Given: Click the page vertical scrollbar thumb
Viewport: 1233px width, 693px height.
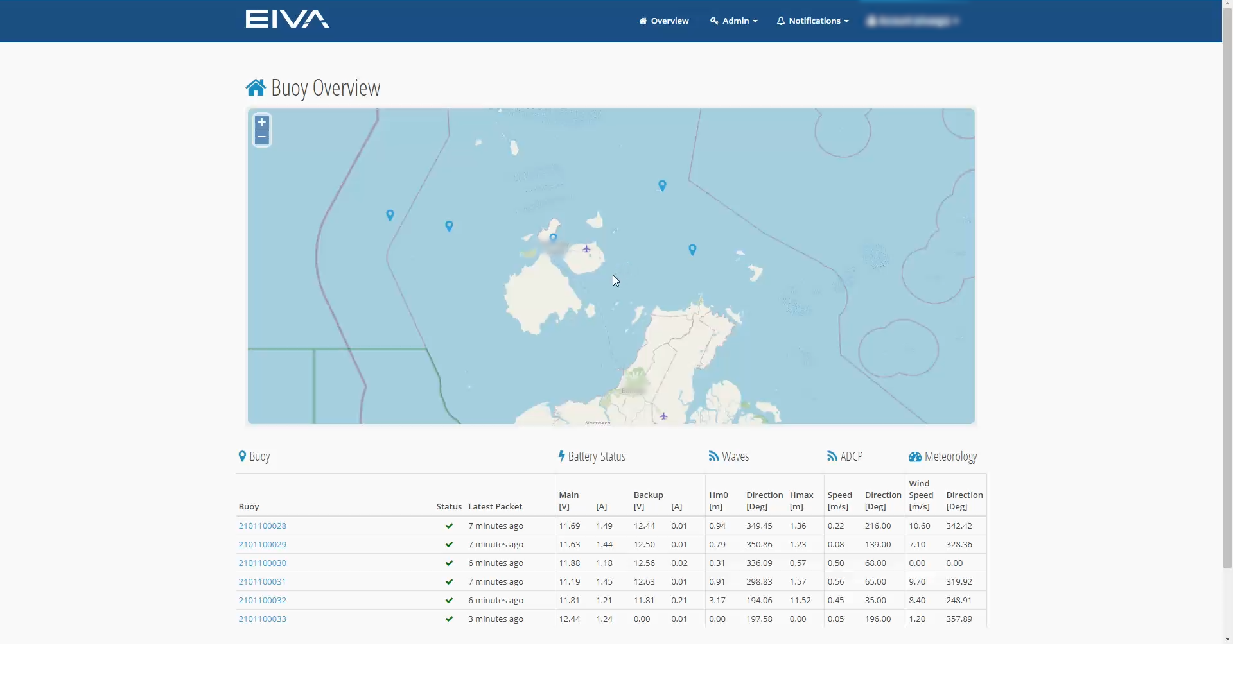Looking at the screenshot, I should pos(1227,289).
